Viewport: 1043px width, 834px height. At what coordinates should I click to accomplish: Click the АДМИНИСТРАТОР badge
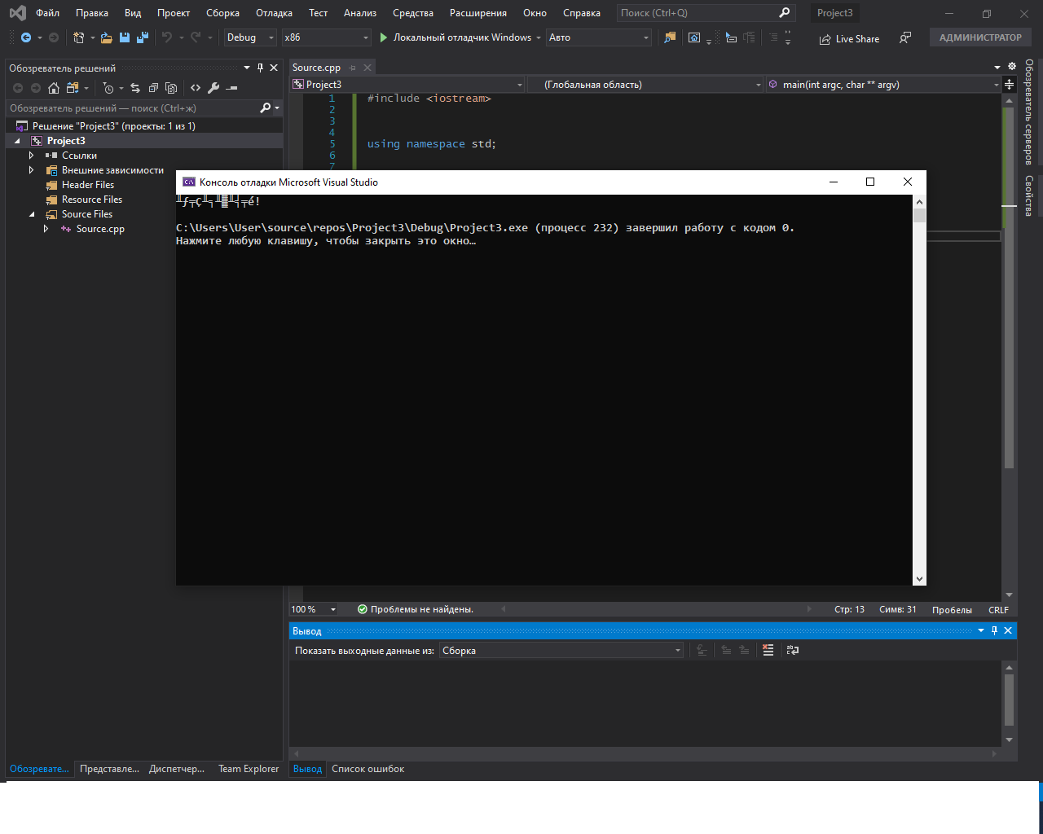pyautogui.click(x=980, y=37)
